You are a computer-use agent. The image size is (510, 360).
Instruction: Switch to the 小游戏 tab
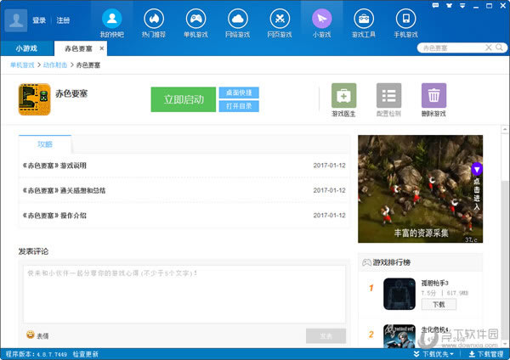point(28,48)
